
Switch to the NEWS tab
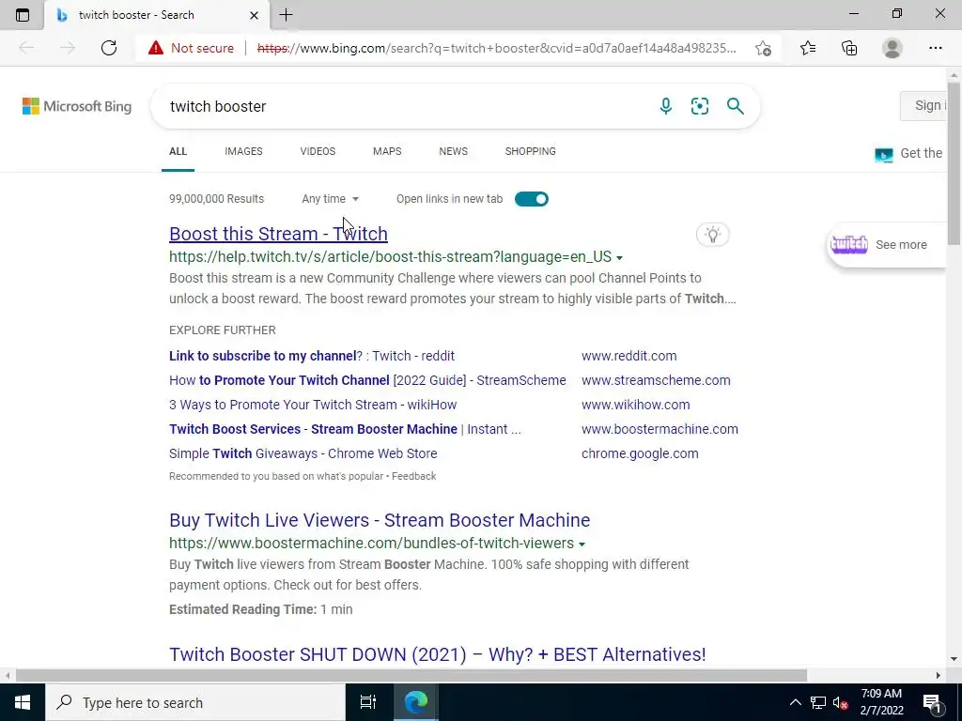tap(454, 151)
